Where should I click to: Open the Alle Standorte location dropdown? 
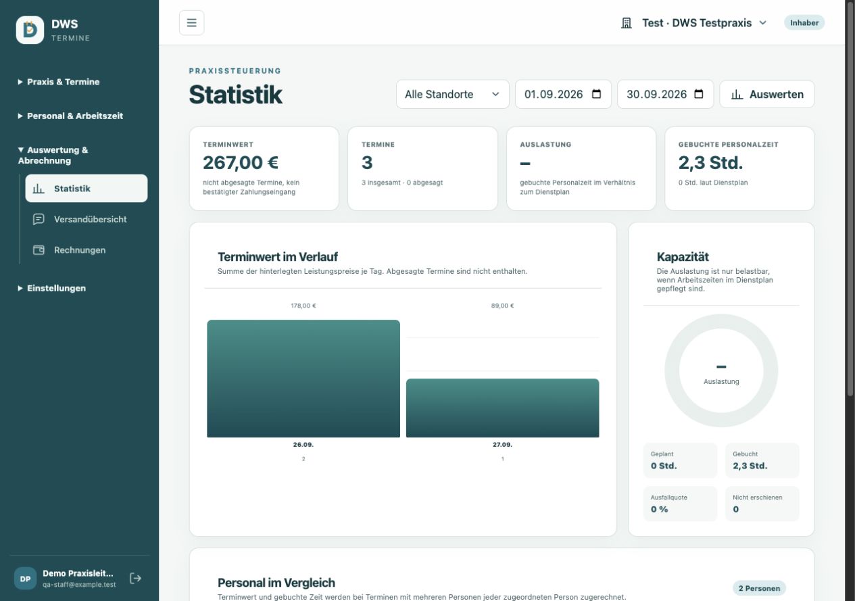[x=453, y=94]
